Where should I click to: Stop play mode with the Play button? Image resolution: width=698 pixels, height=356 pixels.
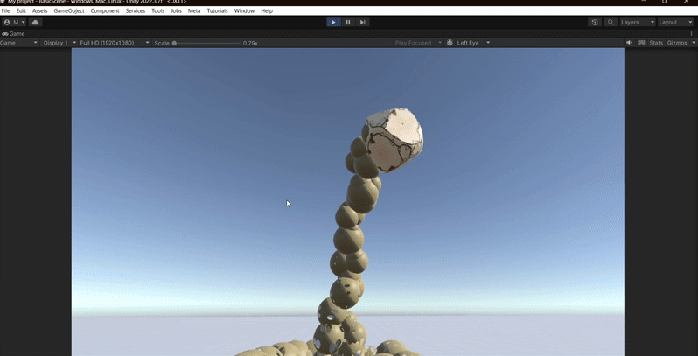click(x=333, y=22)
